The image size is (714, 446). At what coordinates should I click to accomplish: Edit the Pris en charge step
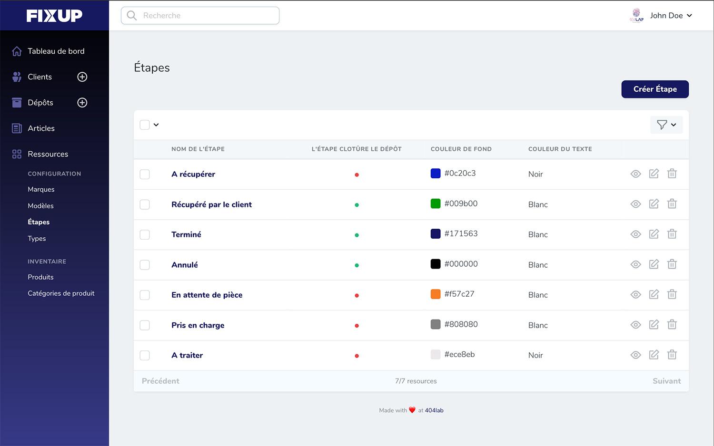point(654,325)
